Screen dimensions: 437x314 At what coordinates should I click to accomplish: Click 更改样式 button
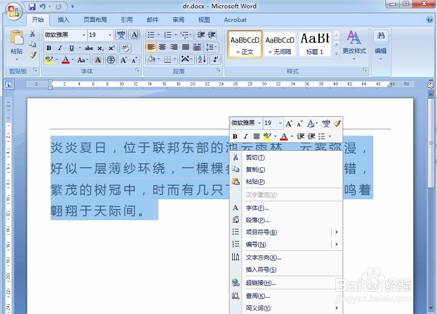pyautogui.click(x=354, y=45)
